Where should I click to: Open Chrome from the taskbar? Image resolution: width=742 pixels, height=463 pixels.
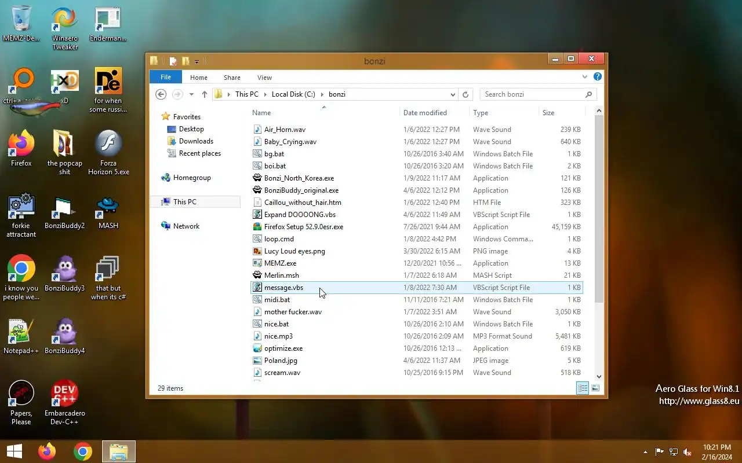click(83, 451)
